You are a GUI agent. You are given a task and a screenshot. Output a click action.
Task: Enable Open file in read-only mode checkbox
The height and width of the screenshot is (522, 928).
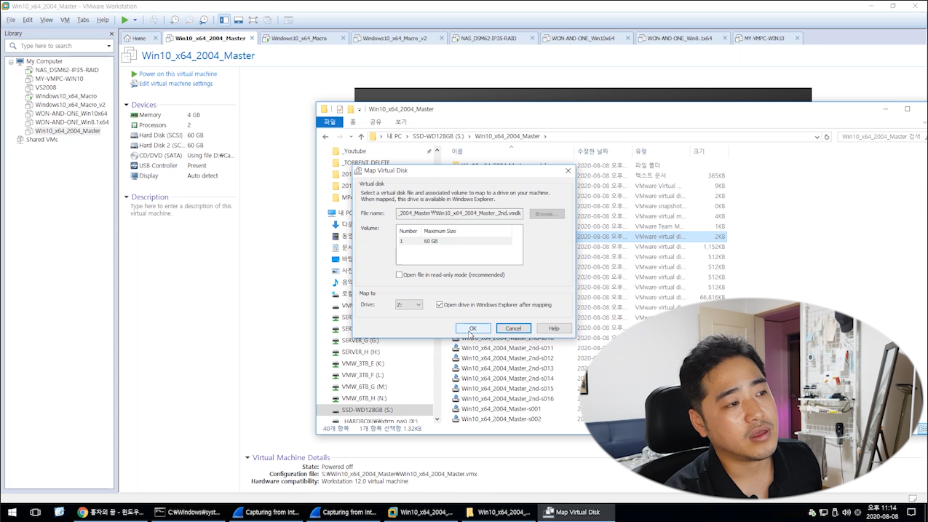tap(399, 275)
